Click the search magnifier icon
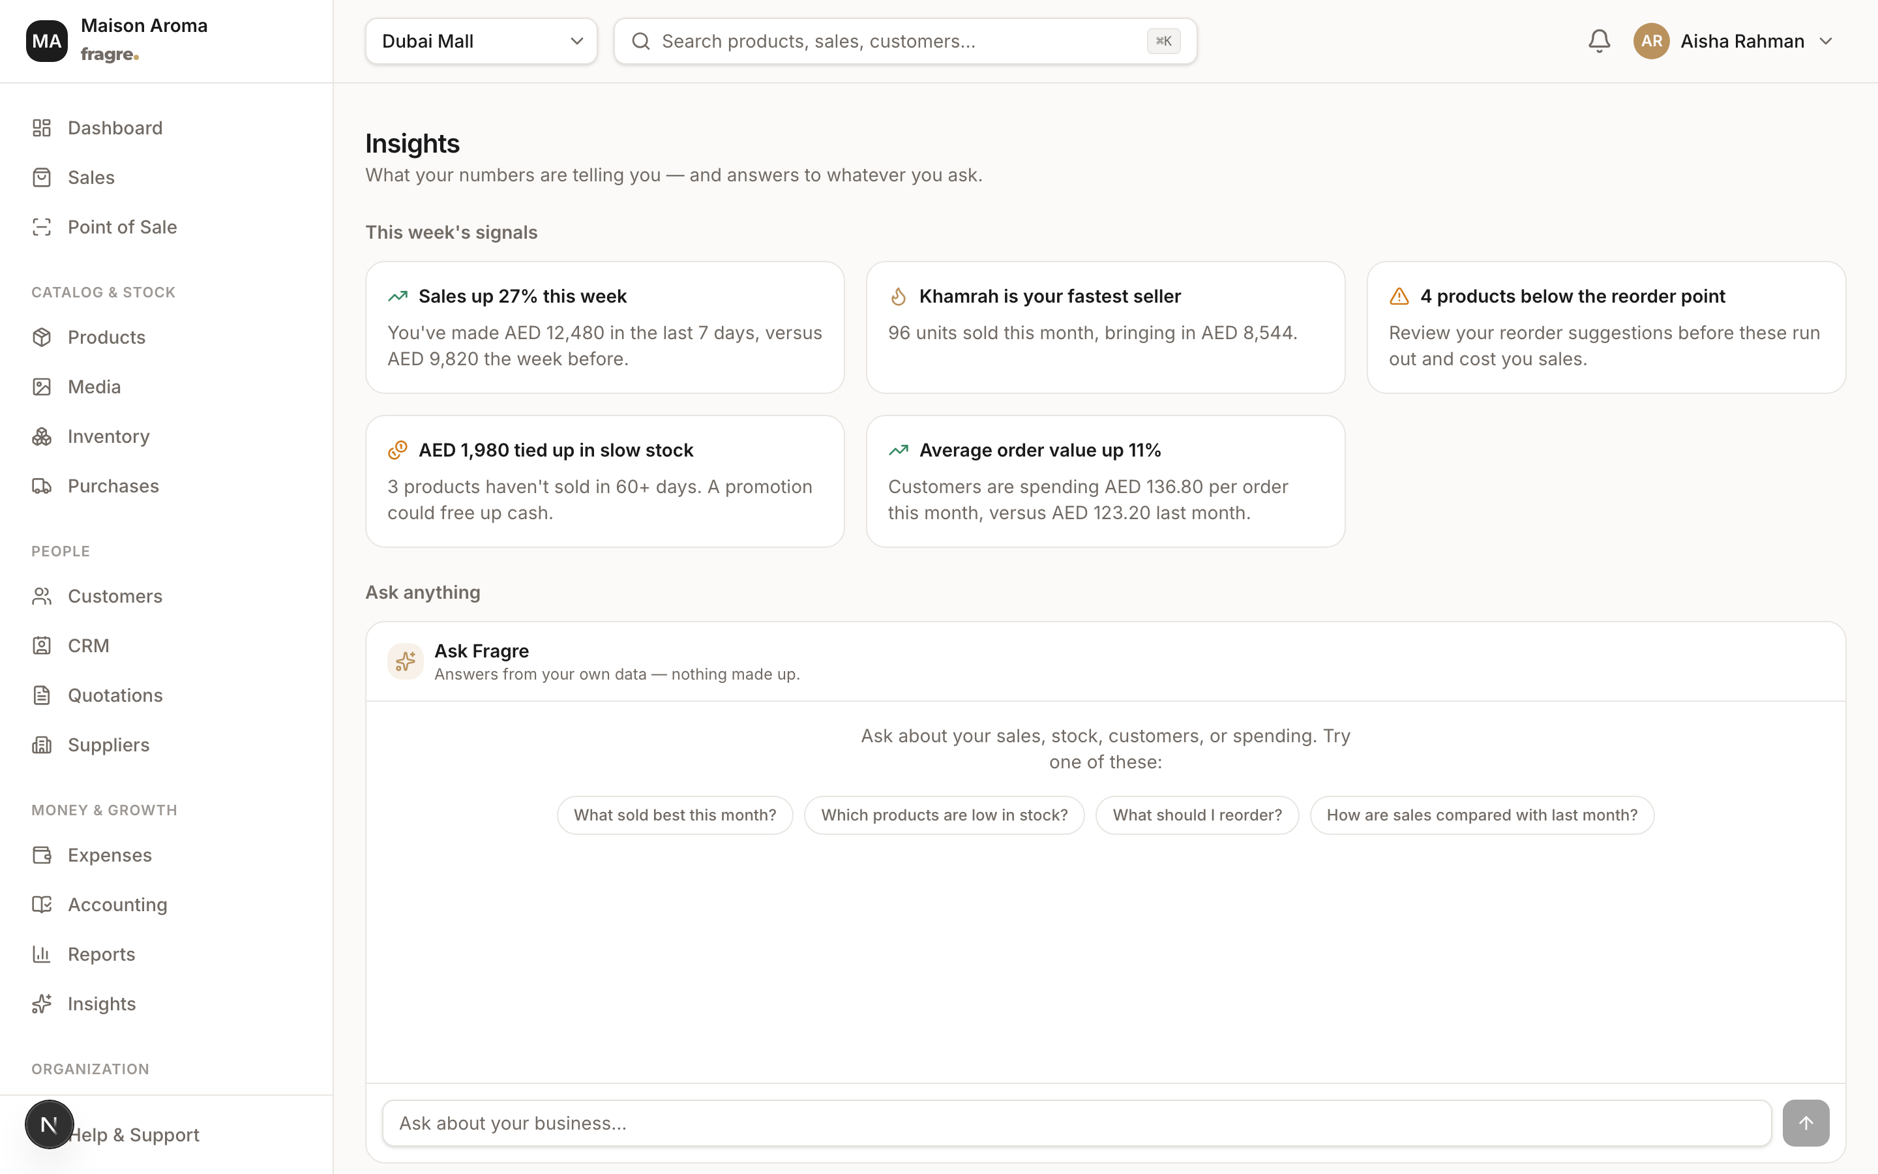 click(641, 41)
